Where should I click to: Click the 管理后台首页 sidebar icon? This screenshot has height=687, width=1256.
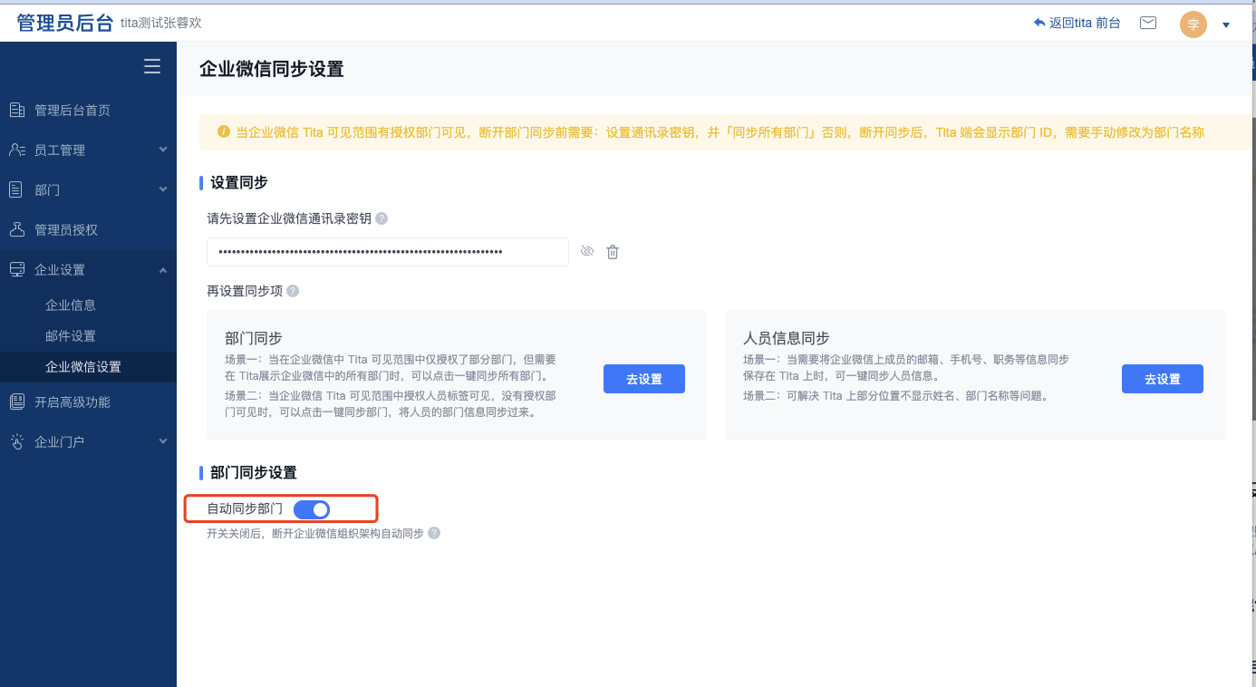click(16, 110)
